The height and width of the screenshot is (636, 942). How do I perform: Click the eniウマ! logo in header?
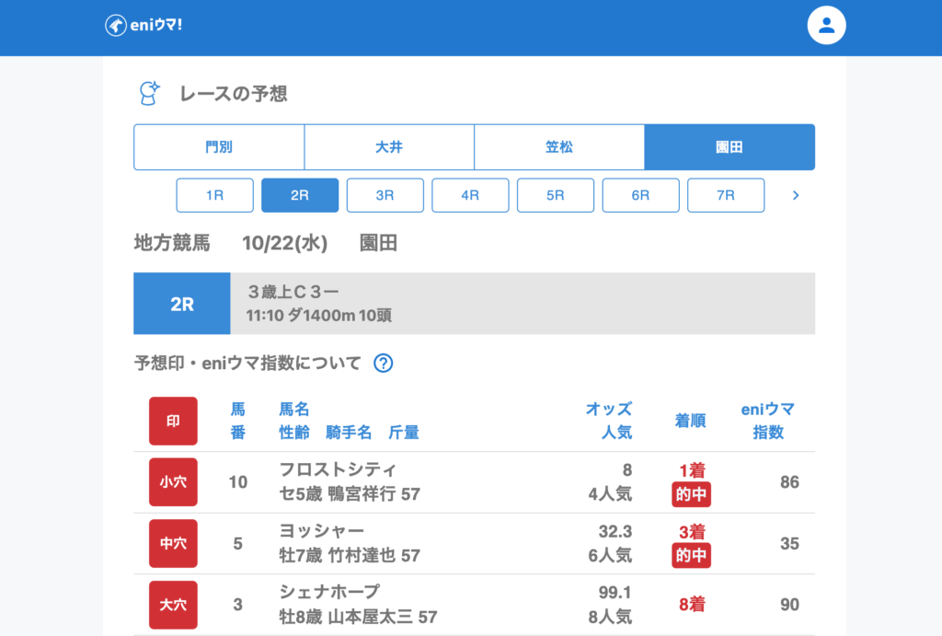[x=144, y=26]
